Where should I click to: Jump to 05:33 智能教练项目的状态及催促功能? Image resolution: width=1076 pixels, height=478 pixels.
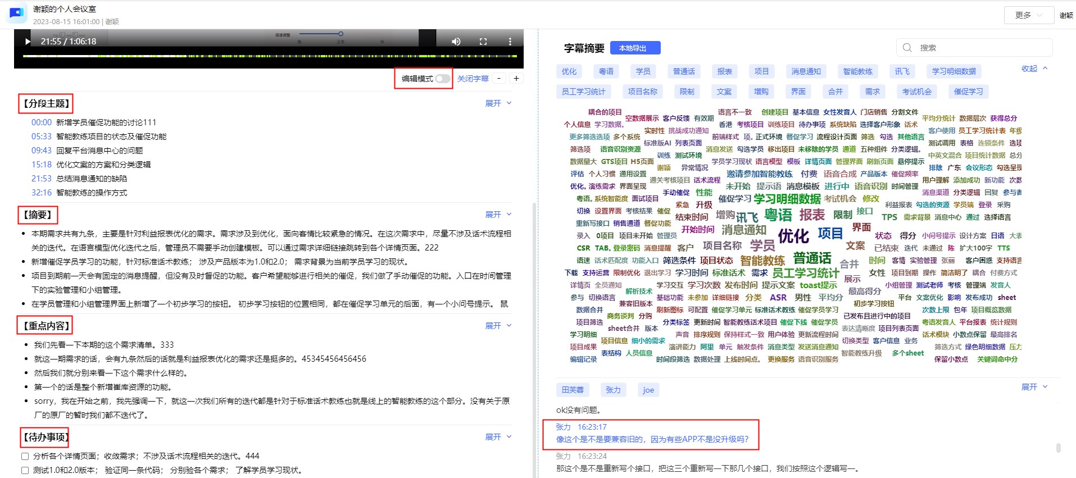click(x=99, y=136)
